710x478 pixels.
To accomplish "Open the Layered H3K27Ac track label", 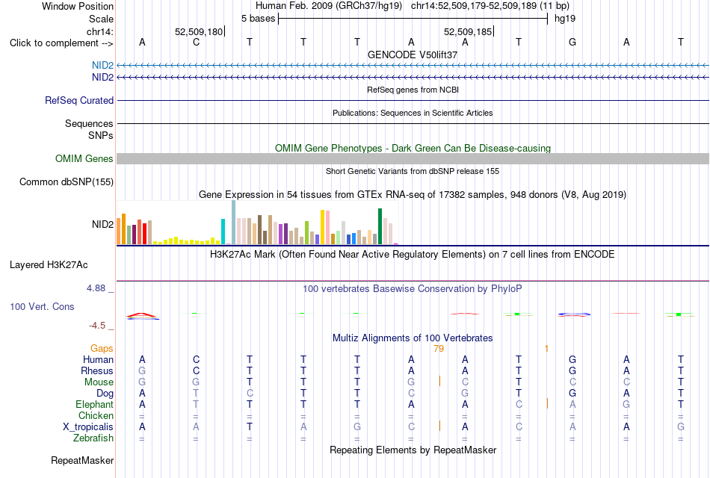I will [x=49, y=265].
